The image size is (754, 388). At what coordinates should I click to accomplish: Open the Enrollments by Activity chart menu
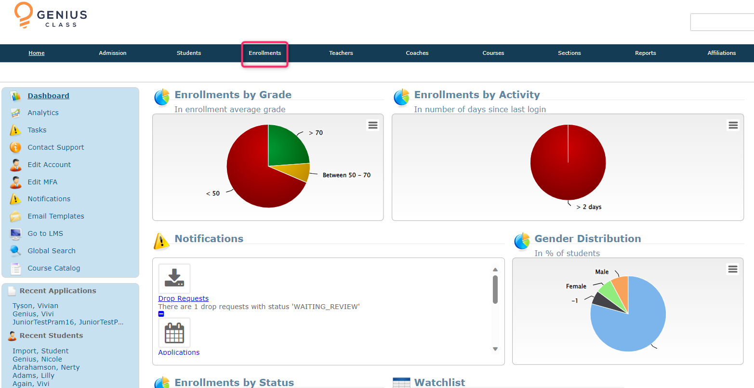coord(733,125)
